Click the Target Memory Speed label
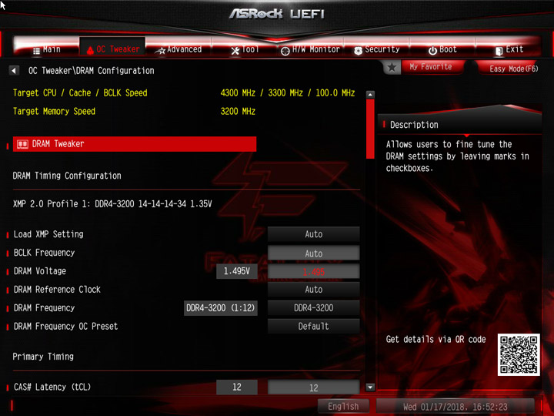554x416 pixels. [54, 112]
